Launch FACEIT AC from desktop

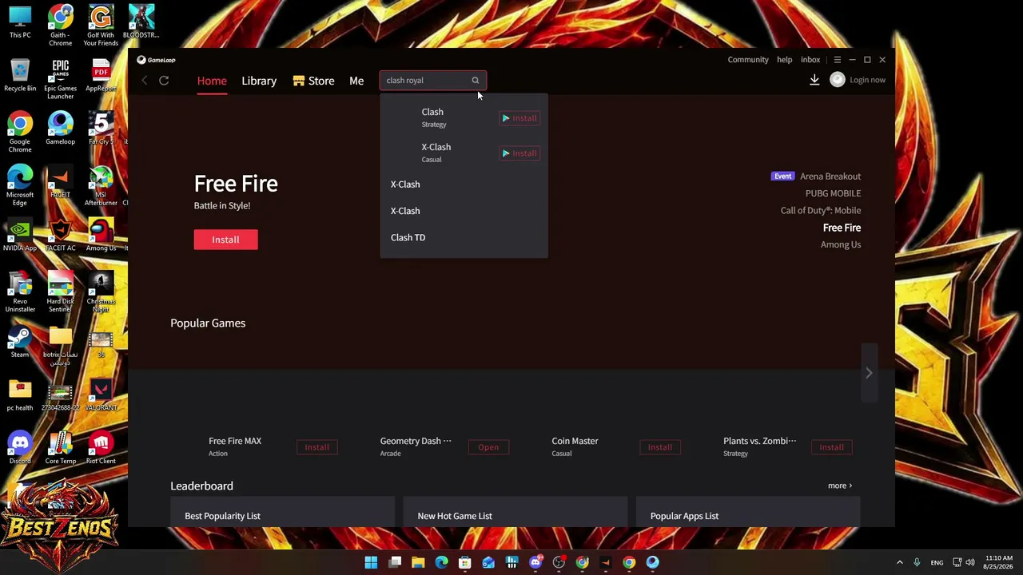click(61, 236)
